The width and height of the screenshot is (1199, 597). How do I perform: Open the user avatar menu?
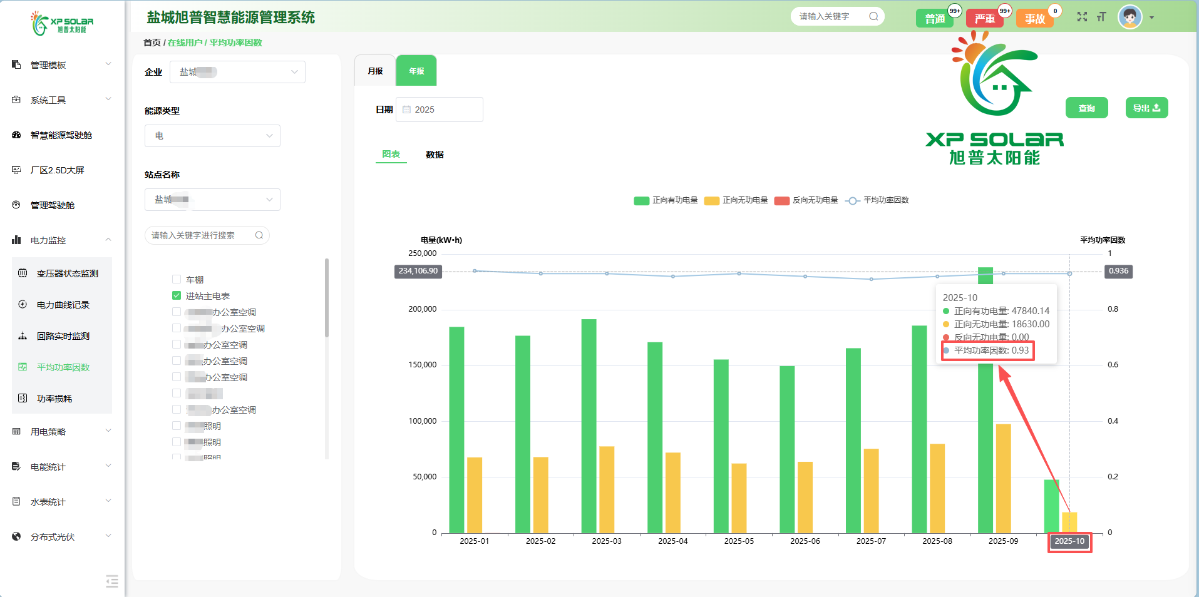click(x=1131, y=18)
